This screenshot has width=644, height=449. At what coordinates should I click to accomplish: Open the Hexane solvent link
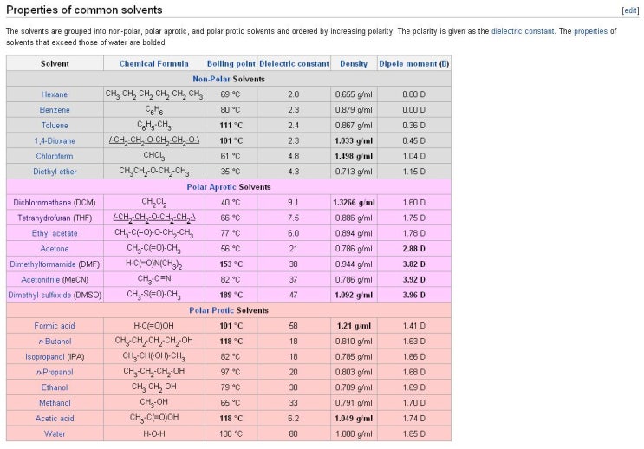(x=55, y=94)
